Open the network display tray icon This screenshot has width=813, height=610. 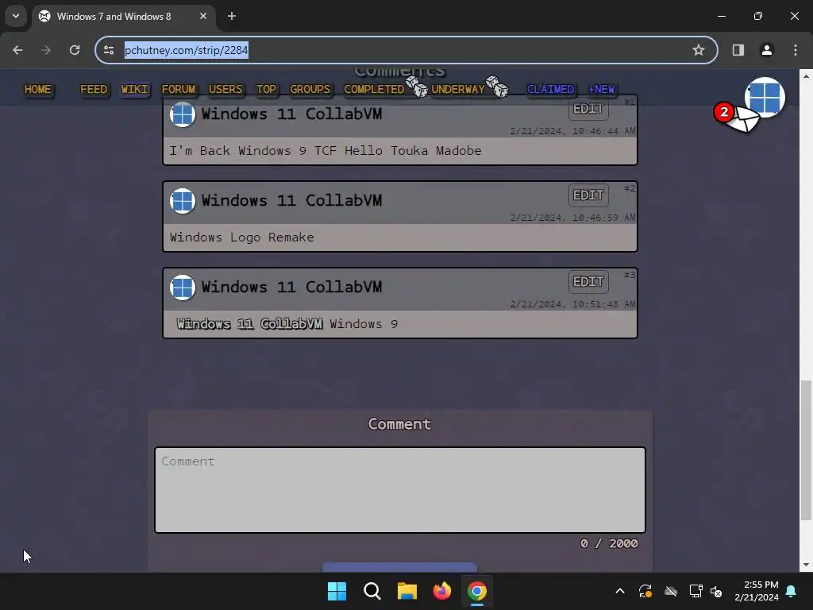click(695, 591)
